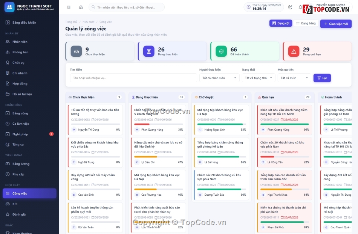This screenshot has width=358, height=234.
Task: Open task 'Tổng hợp báo cáo doanh số tuần'
Action: click(285, 185)
